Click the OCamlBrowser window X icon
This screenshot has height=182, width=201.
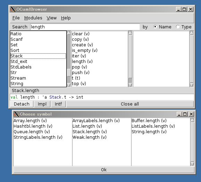[x=13, y=9]
